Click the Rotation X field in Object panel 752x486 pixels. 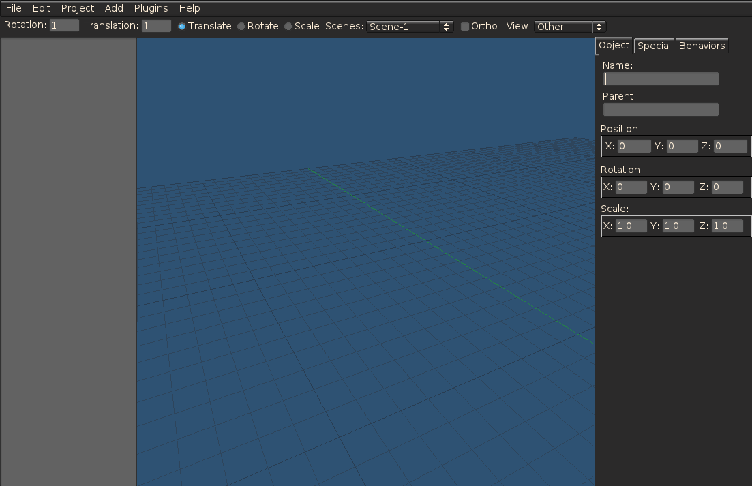click(x=631, y=187)
